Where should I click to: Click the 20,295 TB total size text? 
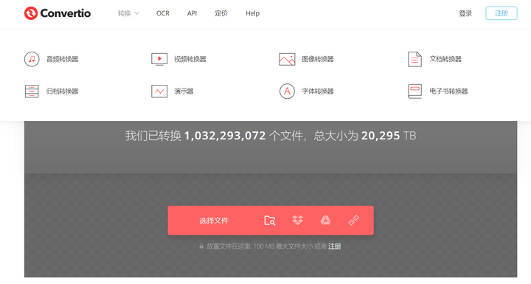coord(389,136)
